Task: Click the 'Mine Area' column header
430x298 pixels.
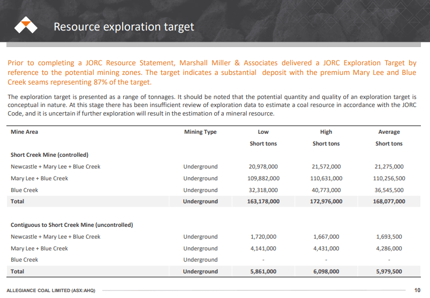Action: point(25,132)
